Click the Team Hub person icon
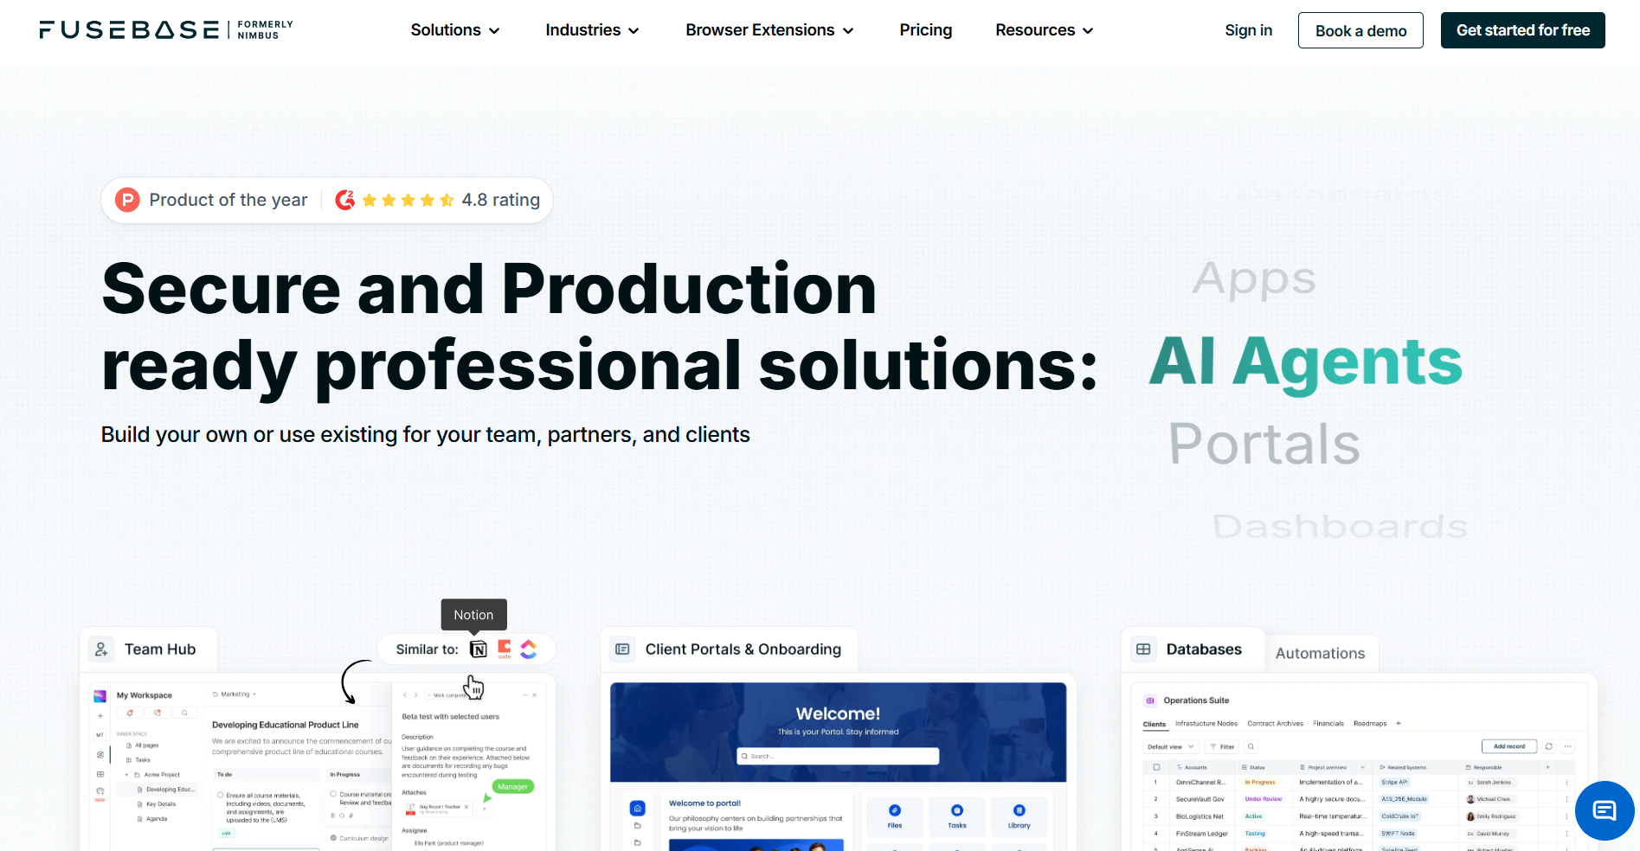The height and width of the screenshot is (851, 1640). point(101,649)
